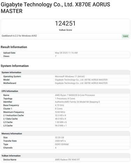Click the L2 Cache label

coord(8,122)
